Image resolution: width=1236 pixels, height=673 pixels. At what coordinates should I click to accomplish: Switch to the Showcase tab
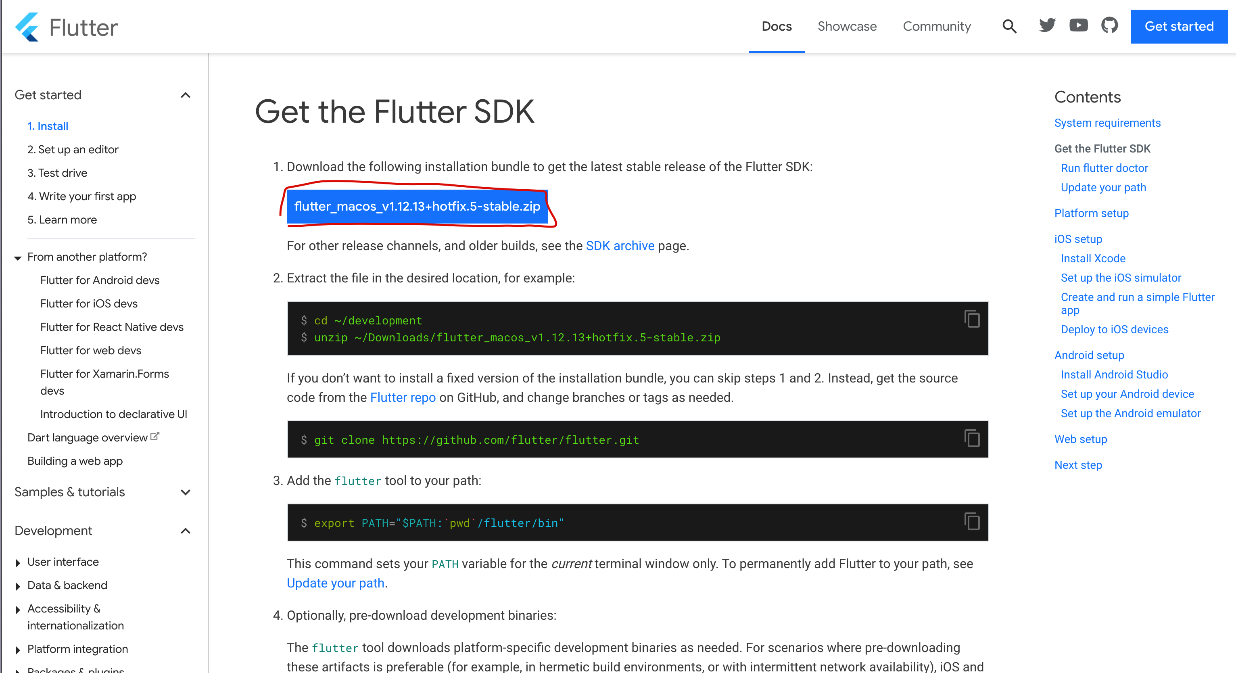[847, 26]
